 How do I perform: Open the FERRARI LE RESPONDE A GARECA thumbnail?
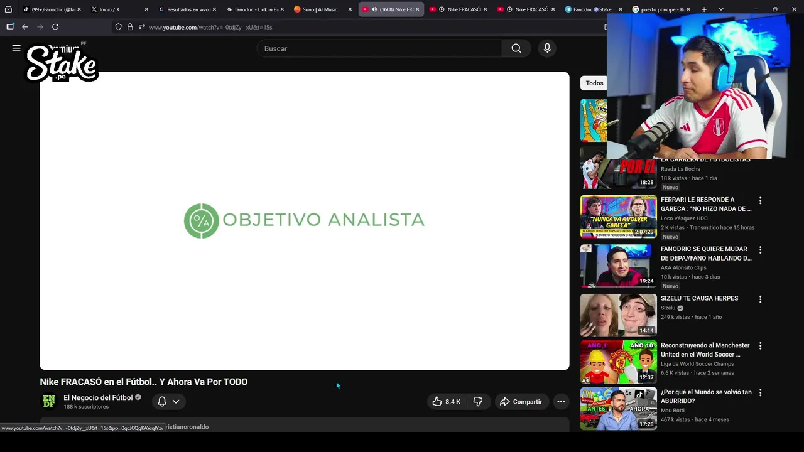click(619, 217)
